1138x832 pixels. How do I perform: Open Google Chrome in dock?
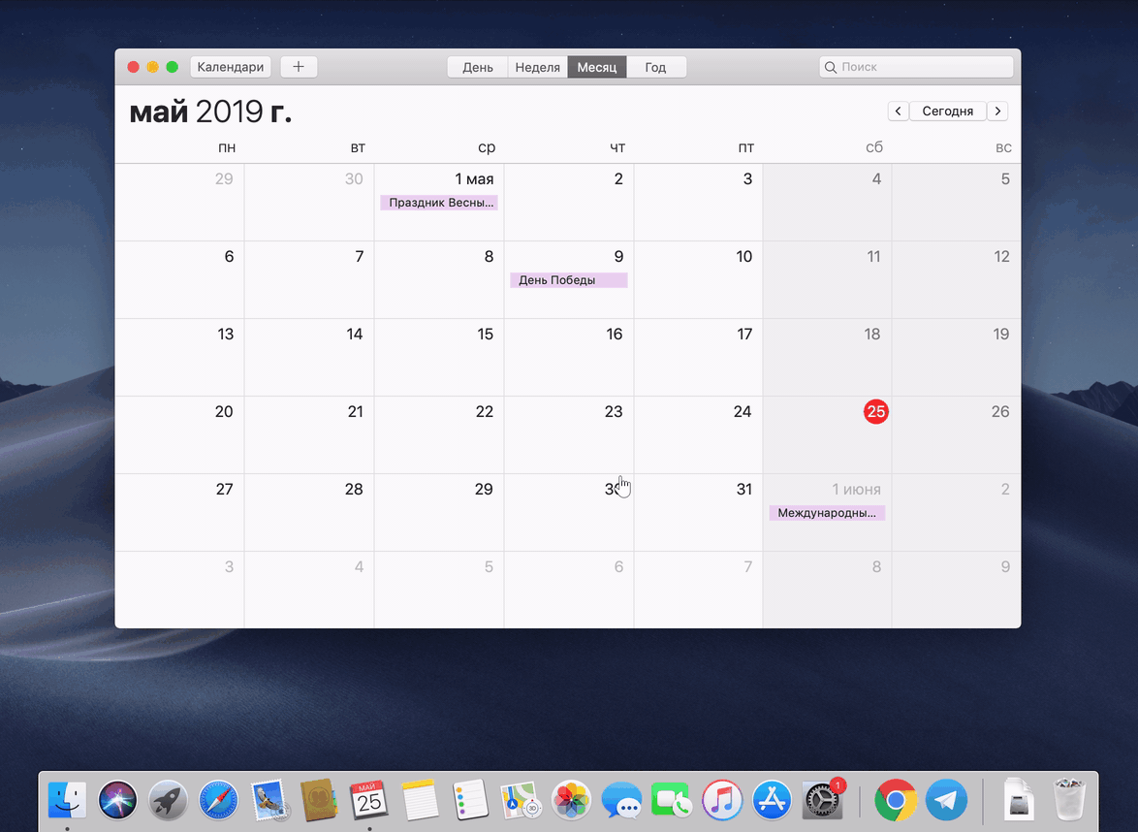point(896,800)
